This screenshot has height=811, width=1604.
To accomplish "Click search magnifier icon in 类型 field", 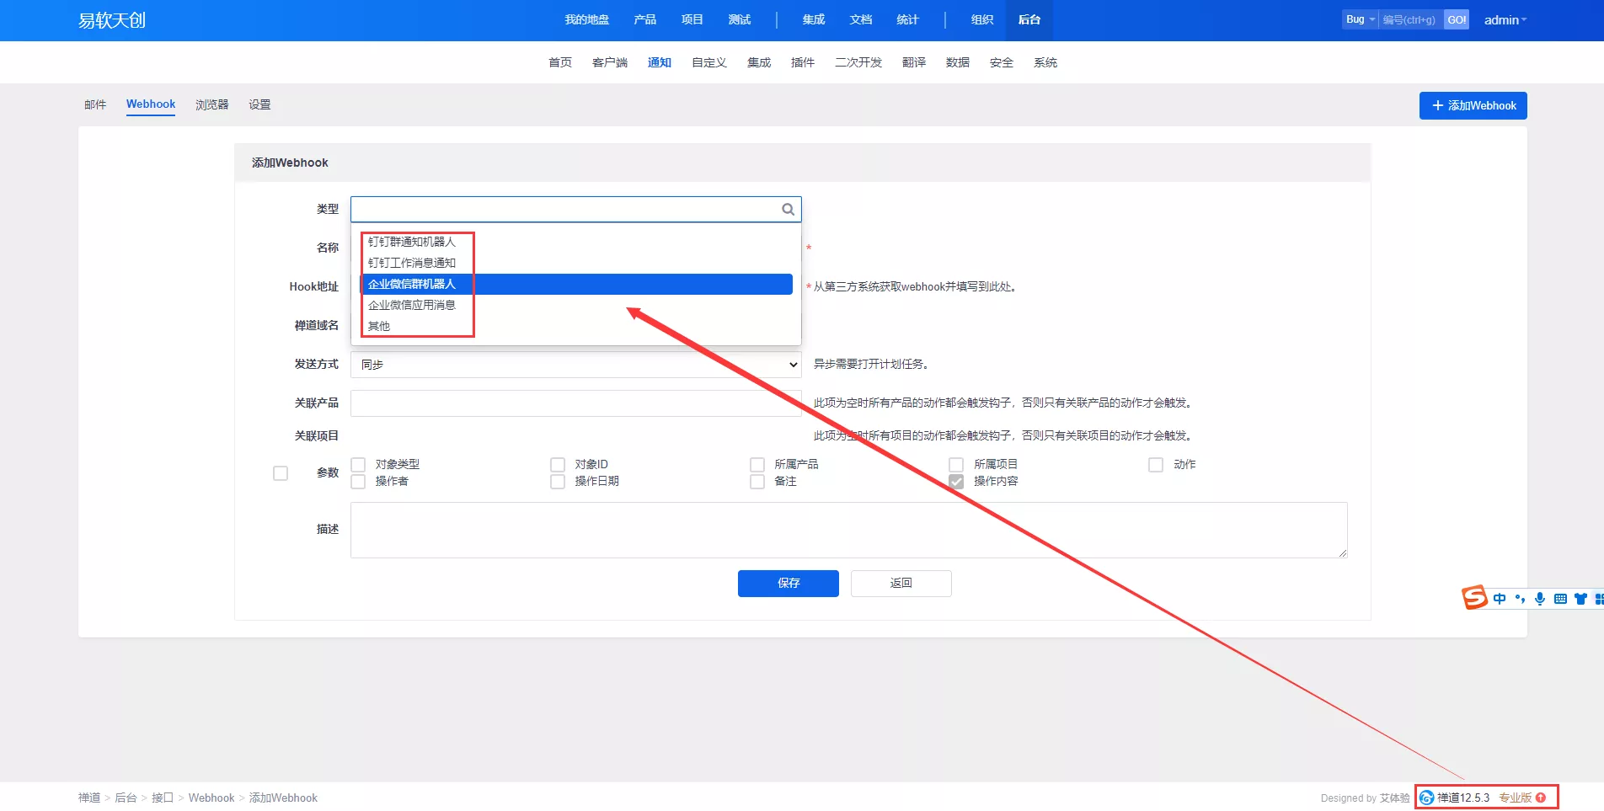I will coord(788,210).
